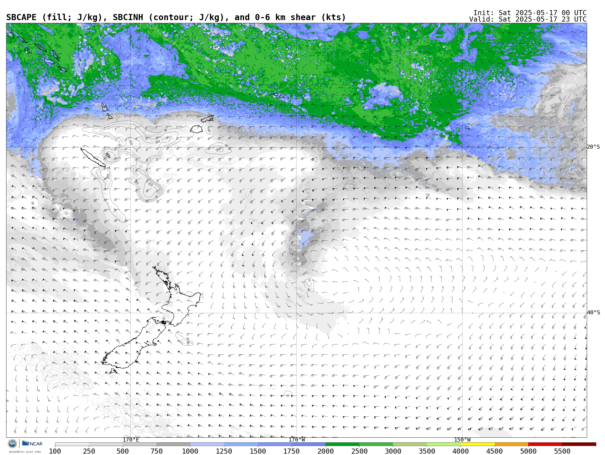Click the 3500 colorbar tick label
Viewport: 605px width, 455px height.
click(427, 451)
